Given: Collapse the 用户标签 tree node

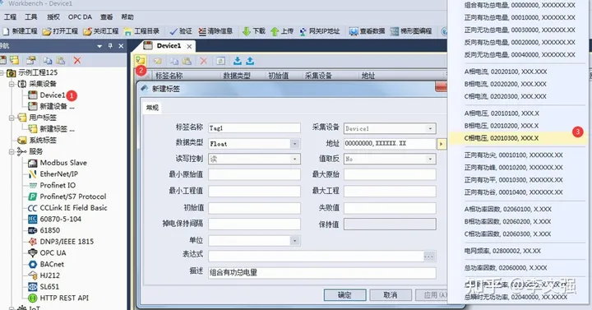Looking at the screenshot, I should click(12, 118).
